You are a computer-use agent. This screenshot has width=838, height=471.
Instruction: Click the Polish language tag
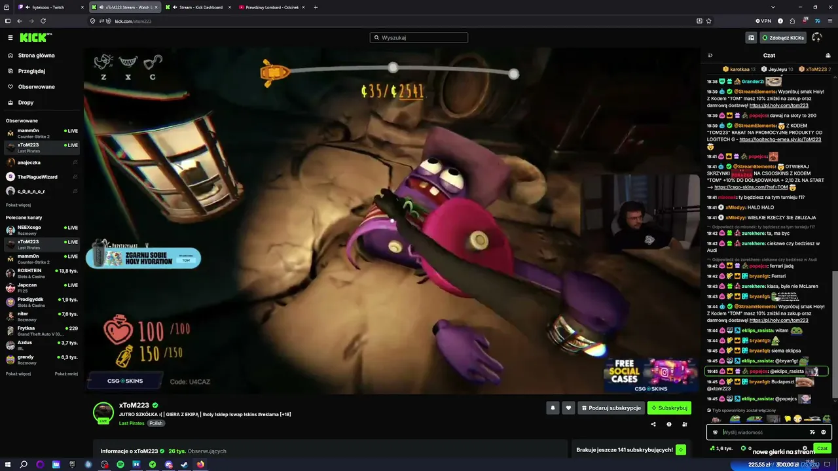(156, 423)
